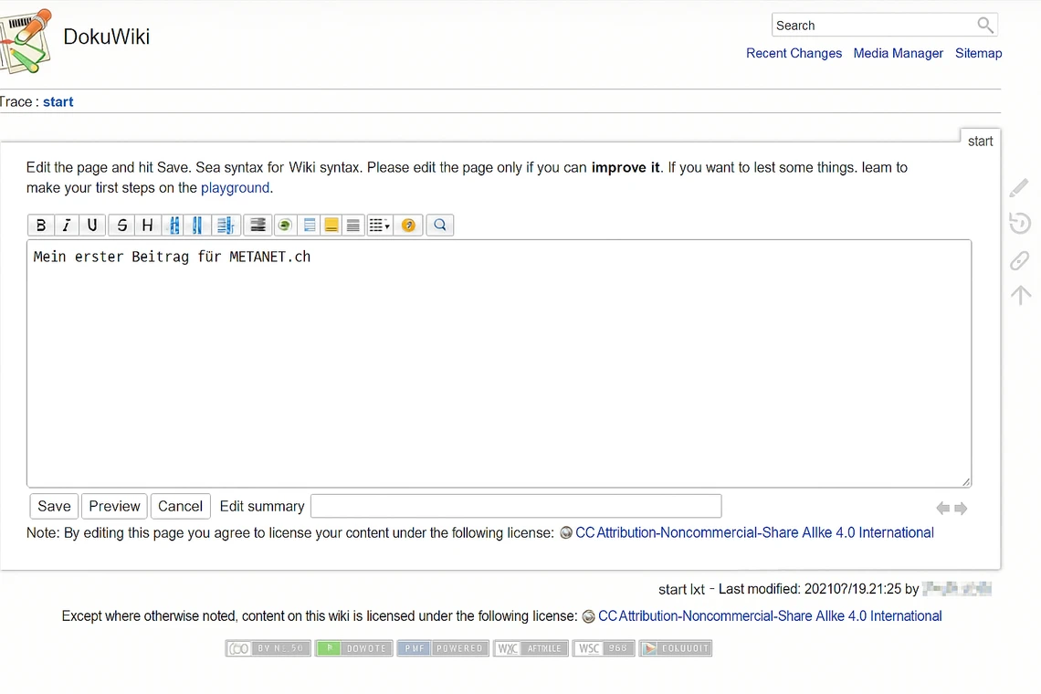
Task: Click inside the Edit summary field
Action: click(515, 506)
